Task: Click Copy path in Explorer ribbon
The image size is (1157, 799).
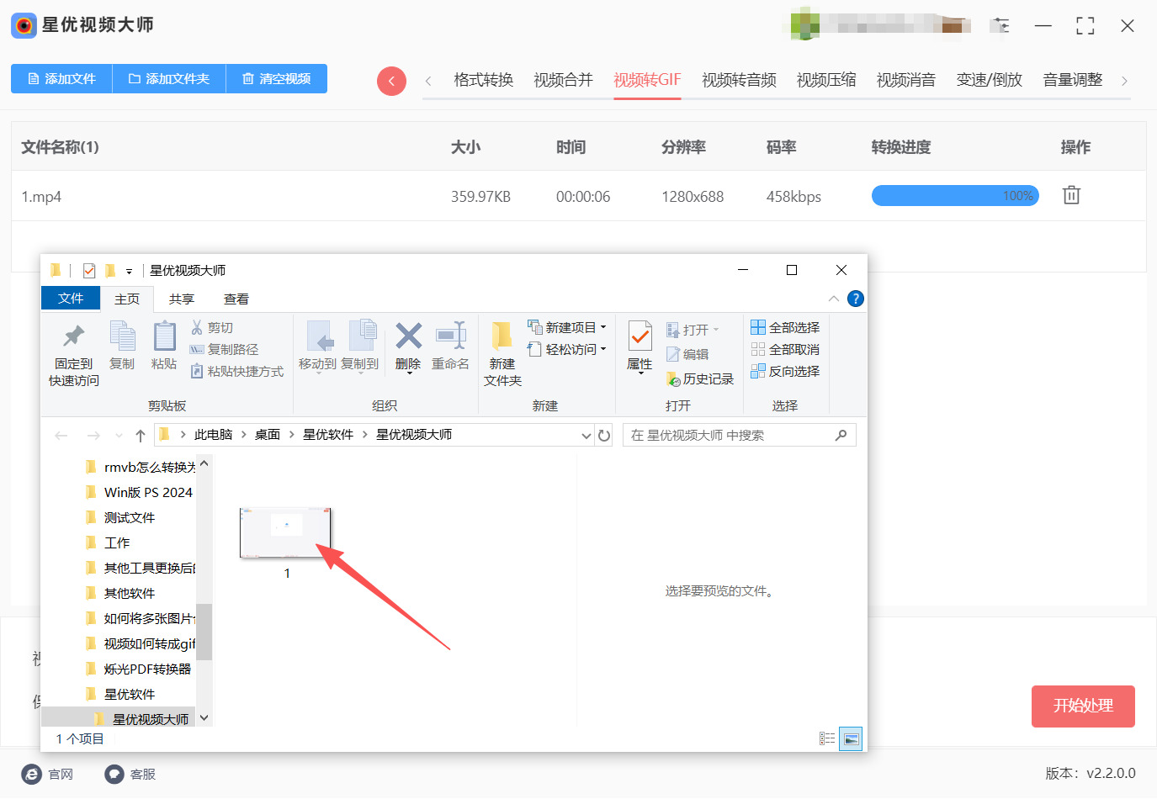Action: 225,349
